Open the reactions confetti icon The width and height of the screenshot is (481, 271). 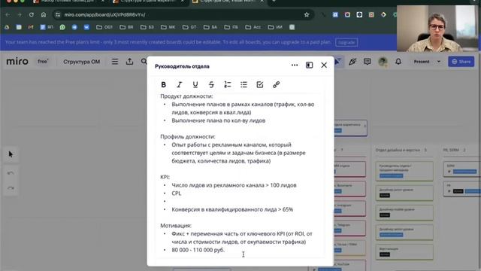pyautogui.click(x=352, y=62)
